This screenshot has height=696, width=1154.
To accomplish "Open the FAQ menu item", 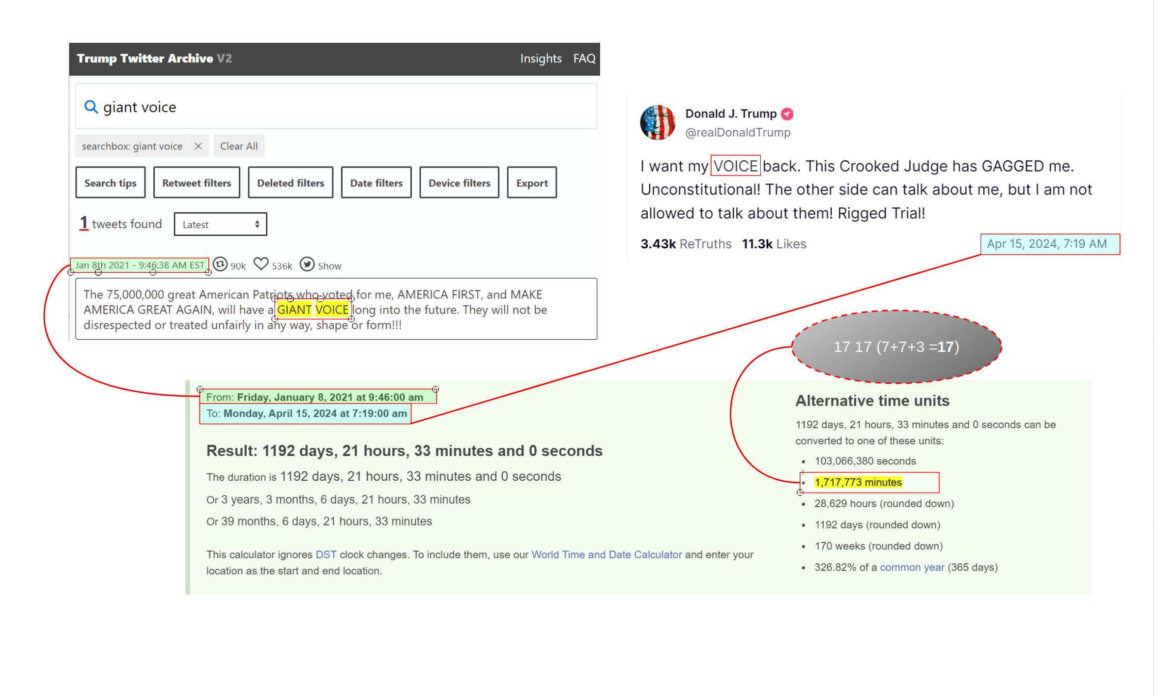I will (584, 58).
